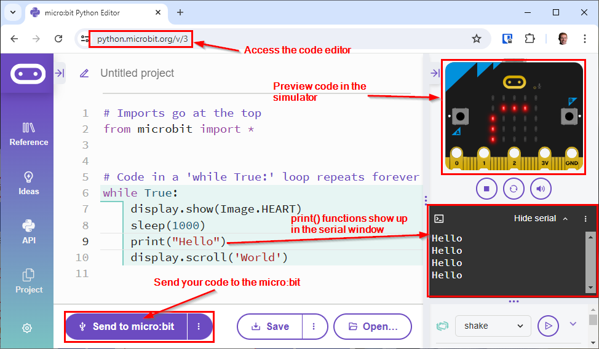This screenshot has width=599, height=349.
Task: Click the serial scrollbar up arrow
Action: click(590, 237)
